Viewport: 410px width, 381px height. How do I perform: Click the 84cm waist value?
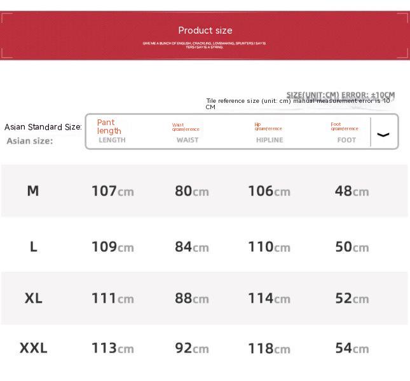coord(191,246)
